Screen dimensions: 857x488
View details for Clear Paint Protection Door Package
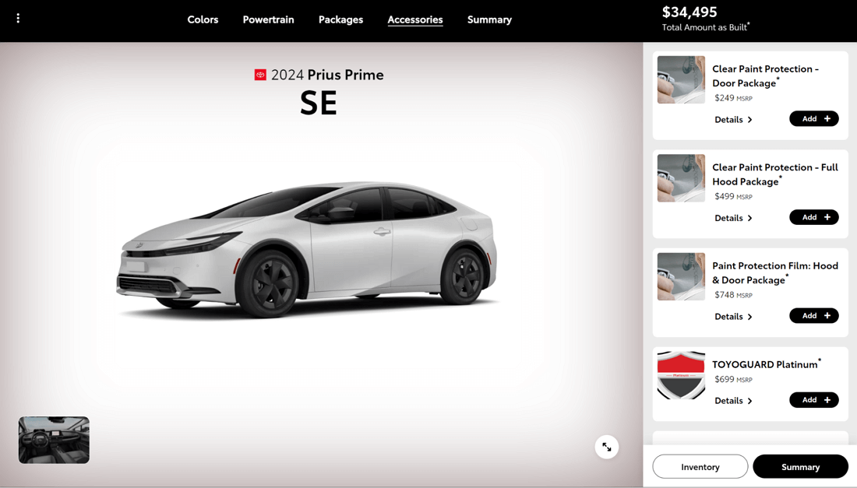click(733, 120)
